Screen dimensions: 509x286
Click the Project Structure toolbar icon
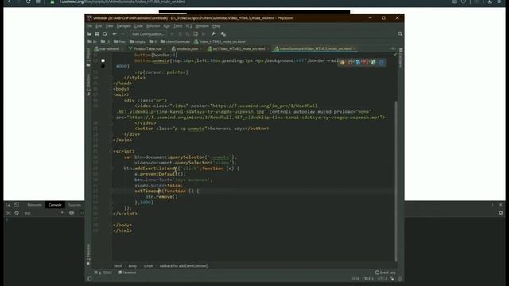click(x=223, y=33)
